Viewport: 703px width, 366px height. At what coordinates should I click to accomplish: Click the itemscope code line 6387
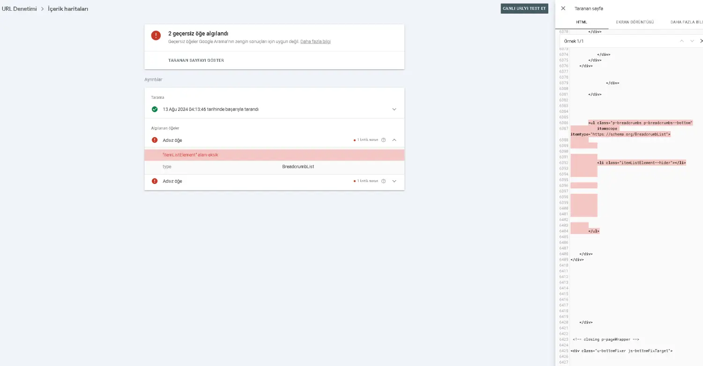(607, 128)
